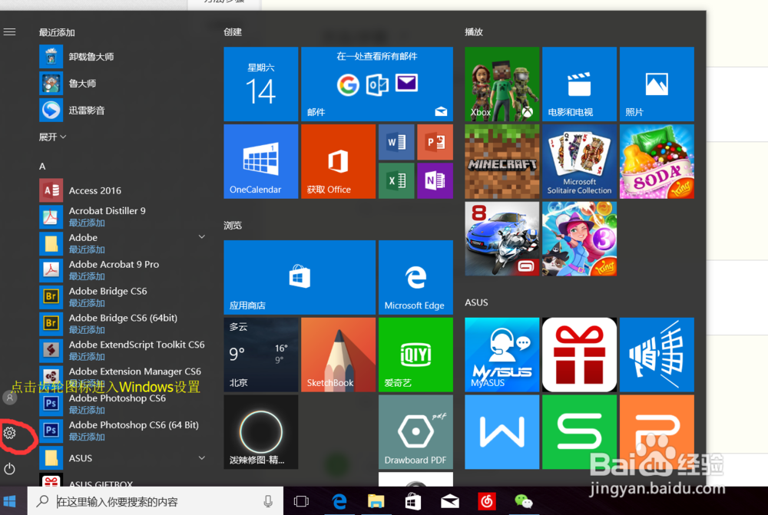Launch the Excel tile

point(396,180)
